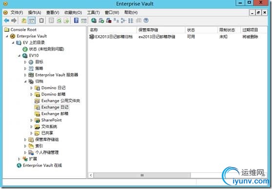272x189 pixels.
Task: Toggle the show/hide console tree icon
Action: coord(32,20)
